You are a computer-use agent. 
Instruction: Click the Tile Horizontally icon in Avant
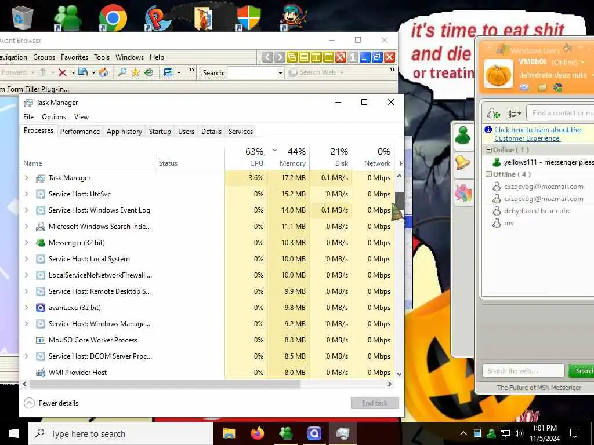(304, 57)
